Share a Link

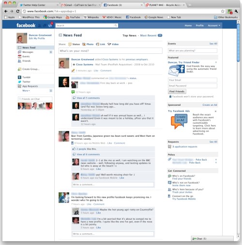coord(100,44)
